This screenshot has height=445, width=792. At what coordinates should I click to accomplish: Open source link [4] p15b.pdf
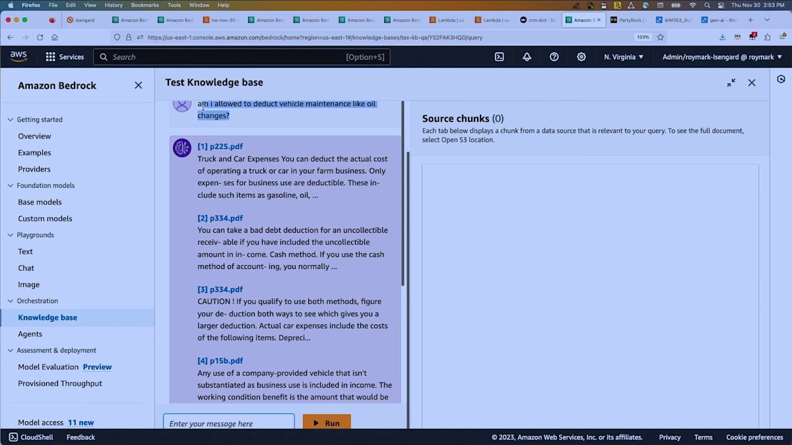click(x=220, y=361)
